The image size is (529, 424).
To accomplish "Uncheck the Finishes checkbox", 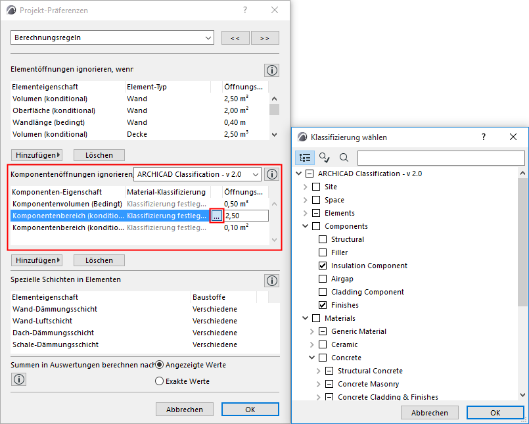I will pyautogui.click(x=323, y=305).
